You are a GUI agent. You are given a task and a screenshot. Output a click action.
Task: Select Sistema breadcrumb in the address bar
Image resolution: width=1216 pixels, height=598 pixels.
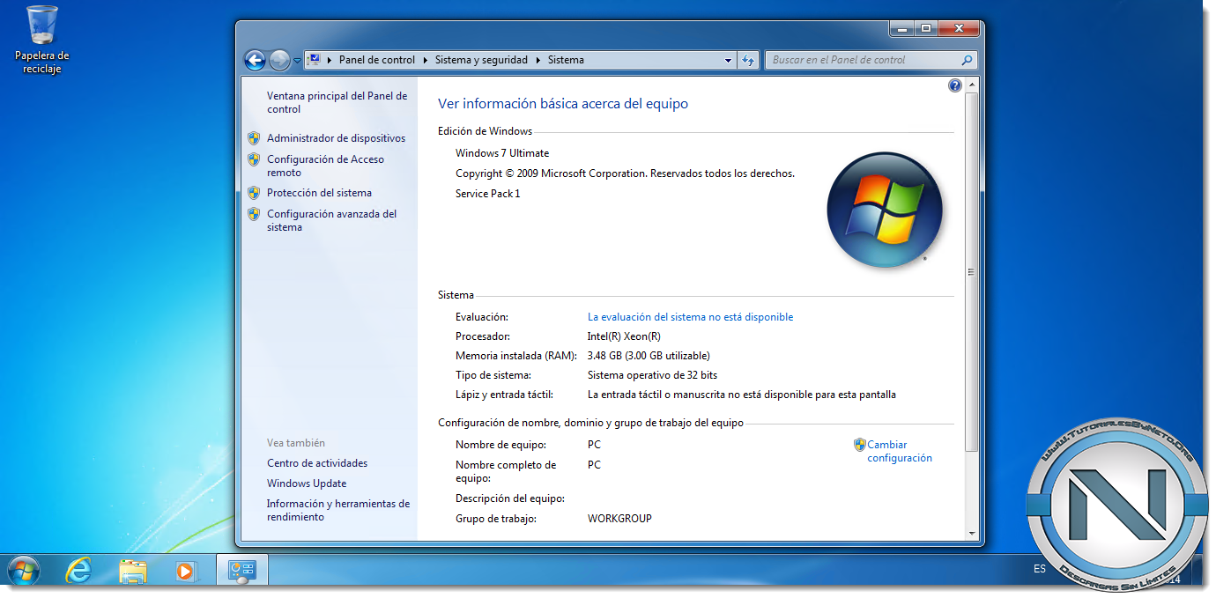tap(566, 60)
